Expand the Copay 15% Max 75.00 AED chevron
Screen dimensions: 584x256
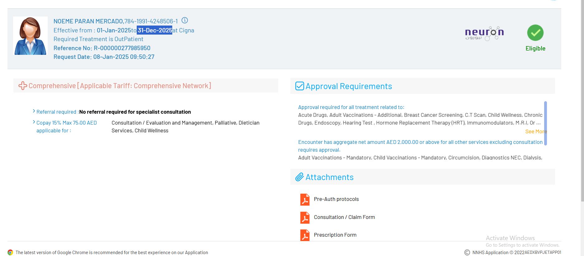pyautogui.click(x=34, y=122)
